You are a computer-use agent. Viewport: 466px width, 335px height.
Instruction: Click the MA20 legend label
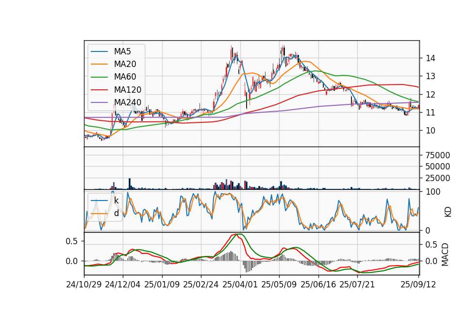tap(125, 64)
